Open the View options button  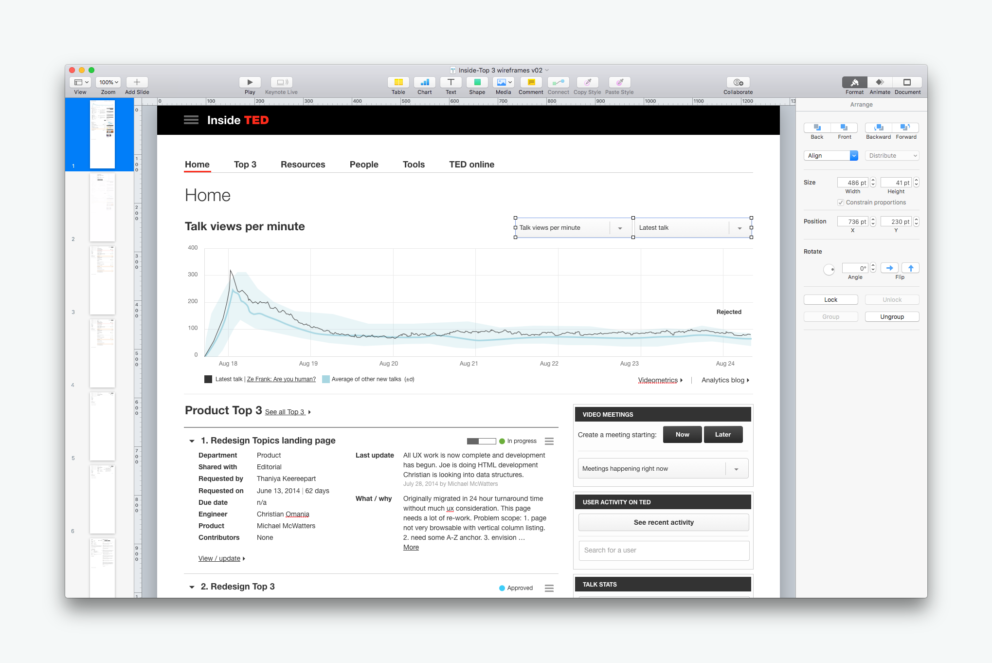(80, 82)
